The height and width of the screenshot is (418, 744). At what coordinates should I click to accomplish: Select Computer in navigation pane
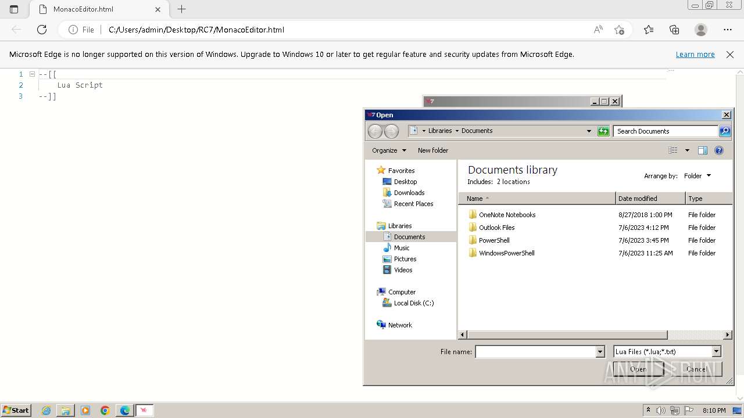click(x=402, y=292)
